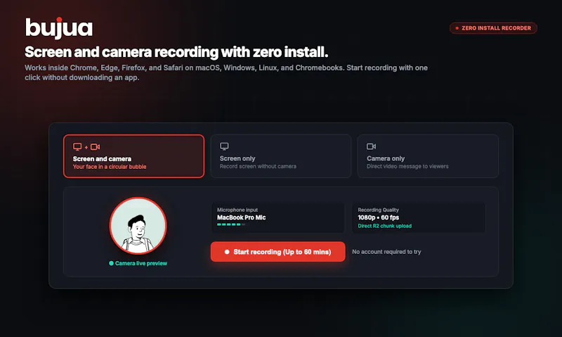Click the camera icon in Screen and camera card
This screenshot has height=337, width=562.
tap(95, 147)
